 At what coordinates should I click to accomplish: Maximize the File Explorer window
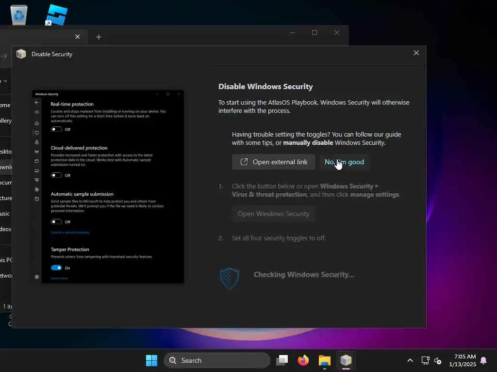tap(315, 32)
